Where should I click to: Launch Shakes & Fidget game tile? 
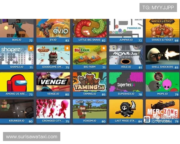click(x=162, y=28)
